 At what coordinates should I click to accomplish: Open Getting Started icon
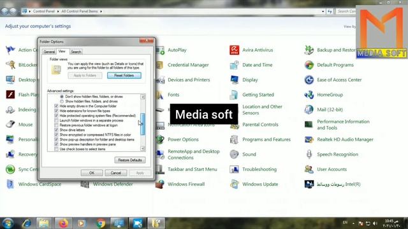coord(235,95)
